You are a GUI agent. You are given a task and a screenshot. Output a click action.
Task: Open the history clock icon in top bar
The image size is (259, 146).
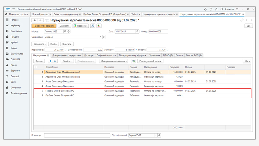pyautogui.click(x=211, y=9)
